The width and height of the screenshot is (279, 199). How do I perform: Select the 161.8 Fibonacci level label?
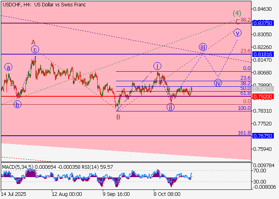click(x=244, y=133)
